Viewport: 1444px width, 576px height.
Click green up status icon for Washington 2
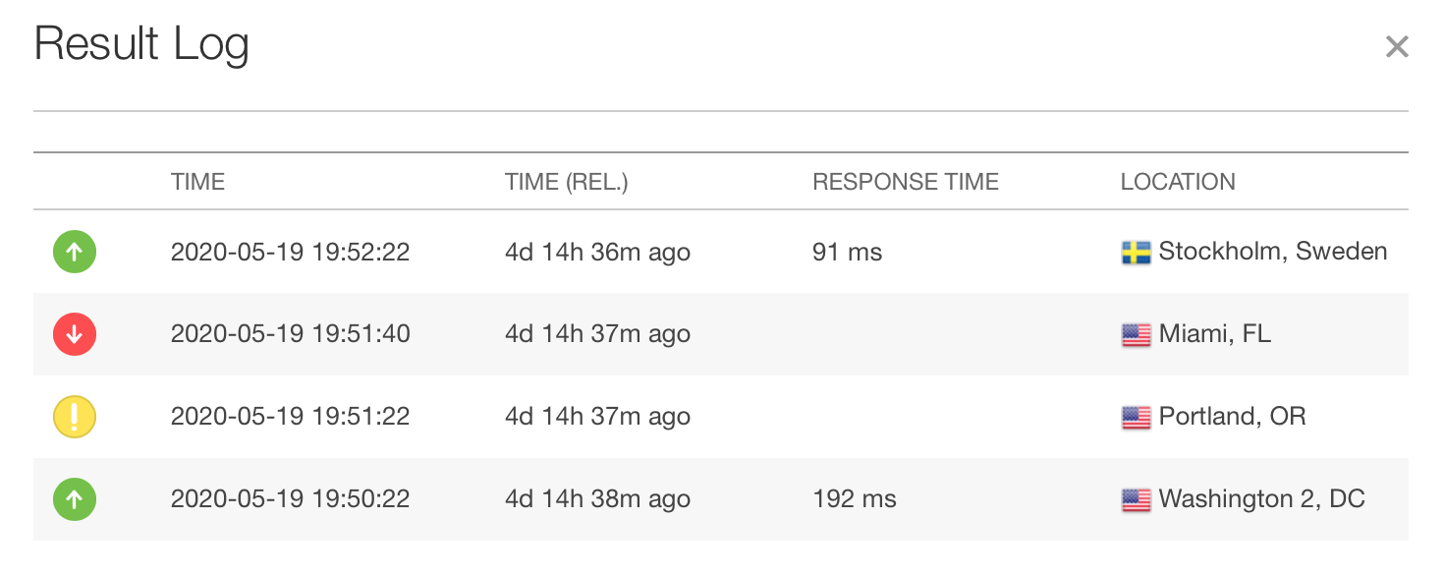[x=75, y=499]
